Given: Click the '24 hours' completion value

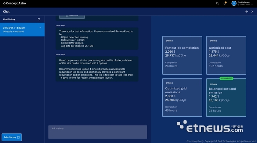Looking at the screenshot, I should click(x=171, y=66).
